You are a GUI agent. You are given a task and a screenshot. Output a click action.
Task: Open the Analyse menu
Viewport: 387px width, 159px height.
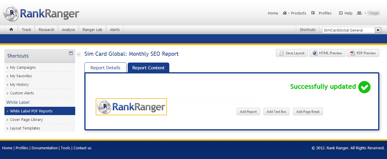pyautogui.click(x=68, y=29)
